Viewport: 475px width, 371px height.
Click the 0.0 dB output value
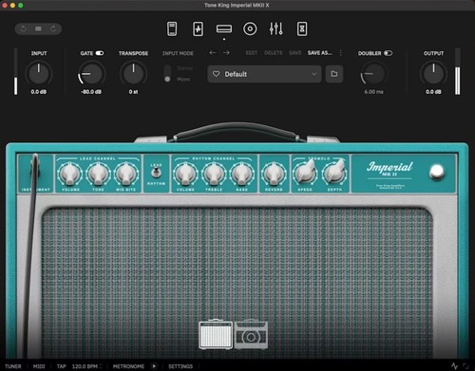tap(433, 92)
